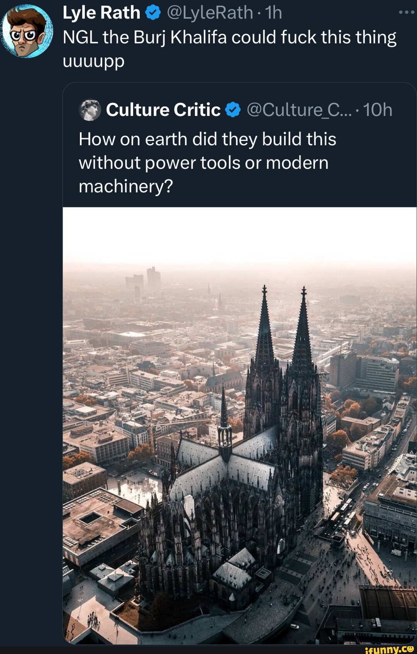
Task: Click the word "machinery?" in quoted tweet
Action: click(126, 186)
